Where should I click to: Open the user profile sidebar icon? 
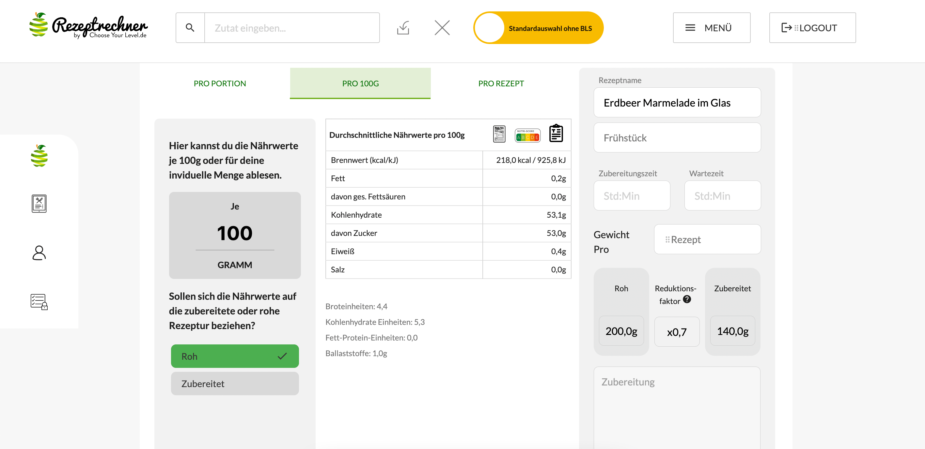pos(39,253)
